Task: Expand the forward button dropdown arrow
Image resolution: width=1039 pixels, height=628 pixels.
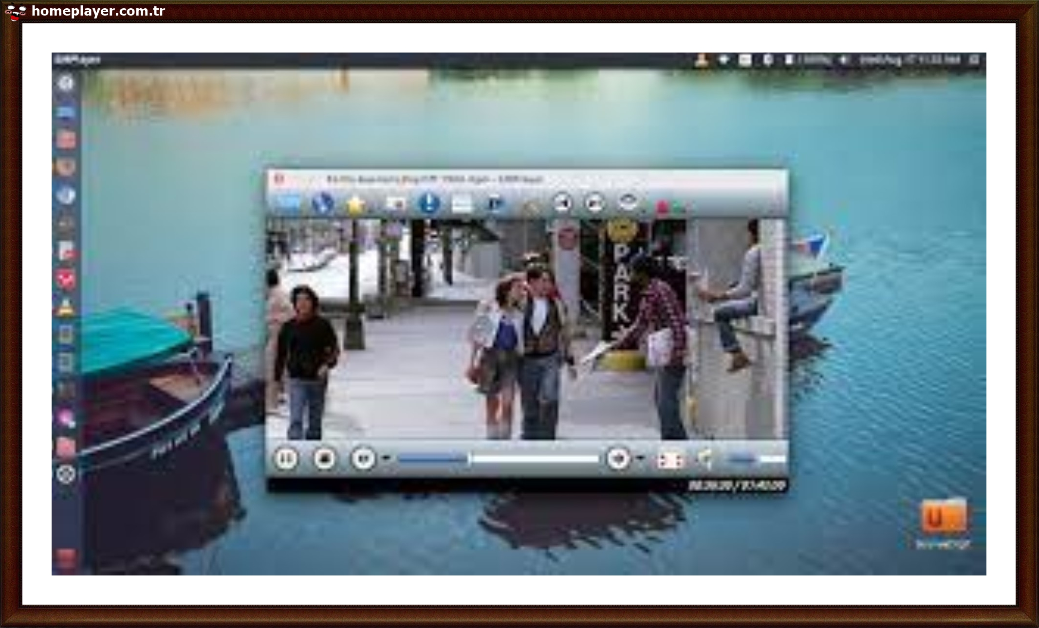Action: 641,458
